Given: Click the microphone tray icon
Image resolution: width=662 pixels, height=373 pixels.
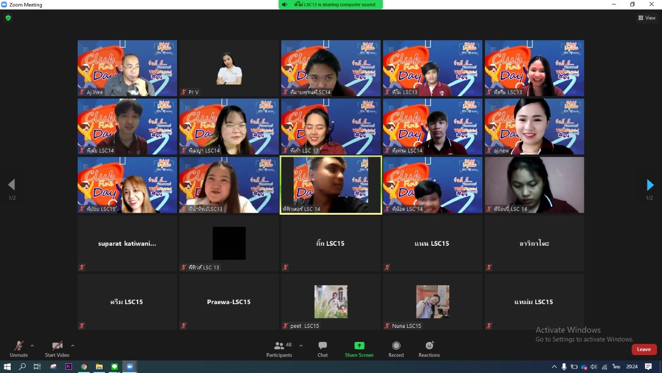Looking at the screenshot, I should point(564,367).
